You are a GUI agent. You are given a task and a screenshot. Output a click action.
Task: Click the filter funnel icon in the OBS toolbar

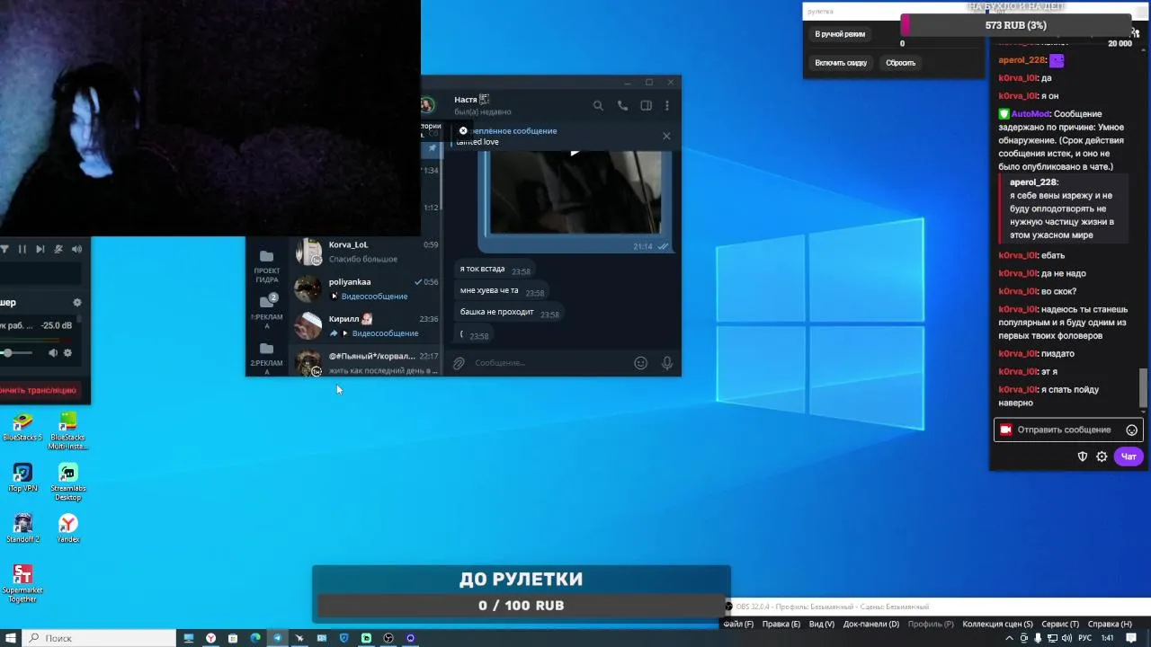4,249
